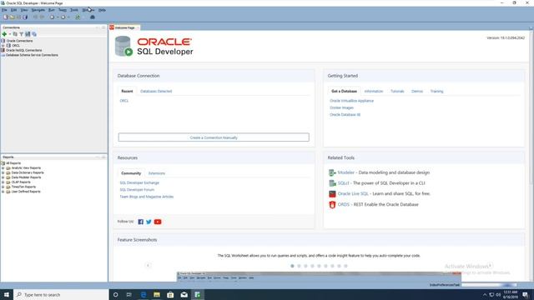This screenshot has height=300, width=534.
Task: Click the Save All toolbar icon
Action: [25, 17]
